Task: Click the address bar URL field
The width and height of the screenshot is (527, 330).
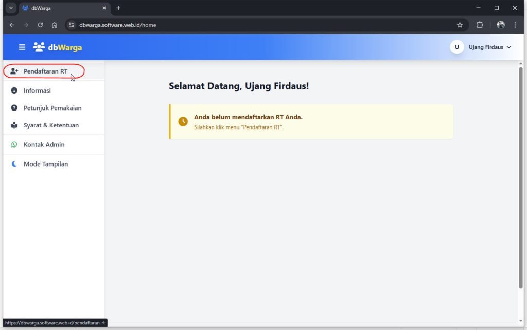Action: tap(257, 25)
